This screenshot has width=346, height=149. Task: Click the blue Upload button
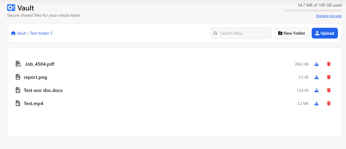(x=325, y=33)
